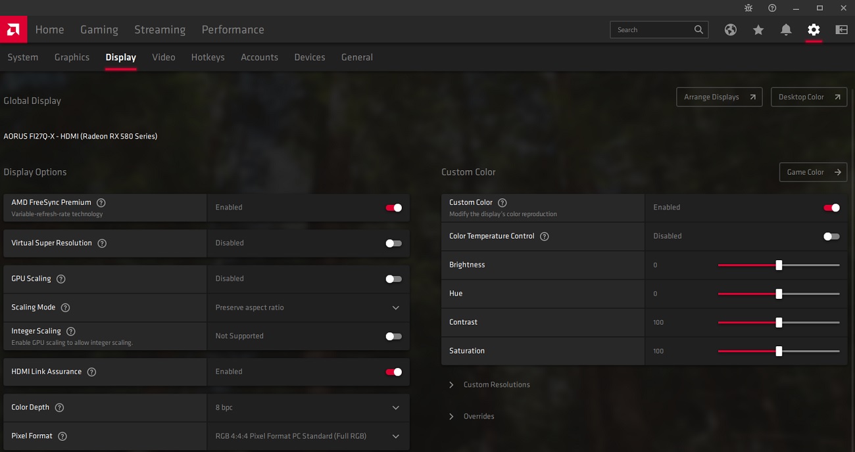Show help for Virtual Super Resolution

[x=102, y=243]
